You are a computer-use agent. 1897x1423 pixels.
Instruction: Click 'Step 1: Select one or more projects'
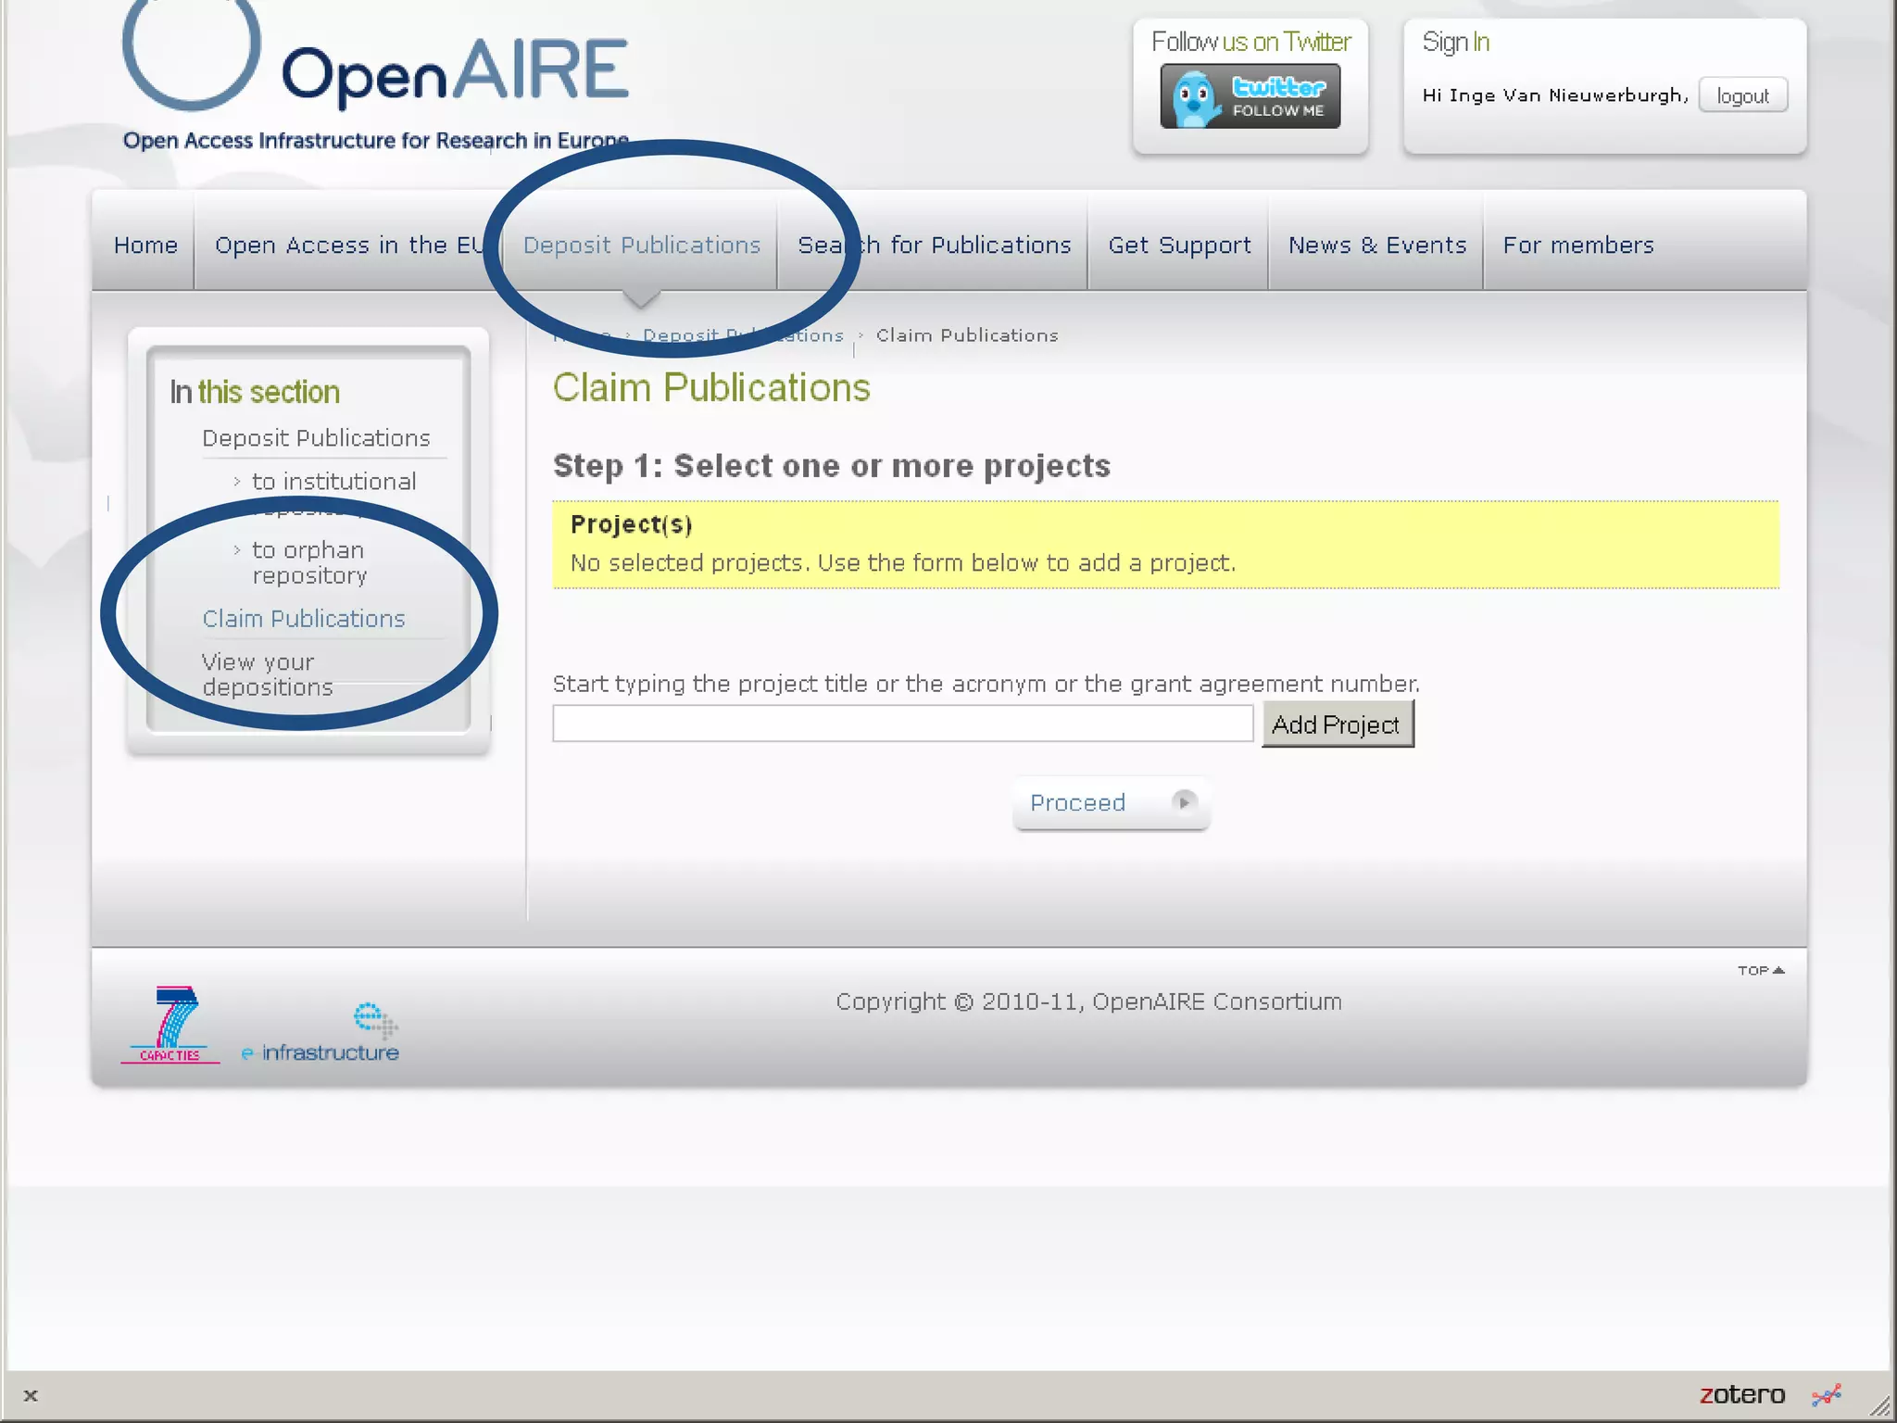click(832, 465)
